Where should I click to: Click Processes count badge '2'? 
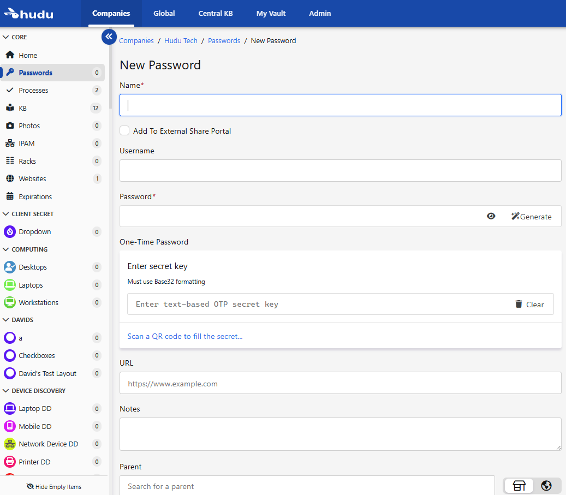coord(97,90)
